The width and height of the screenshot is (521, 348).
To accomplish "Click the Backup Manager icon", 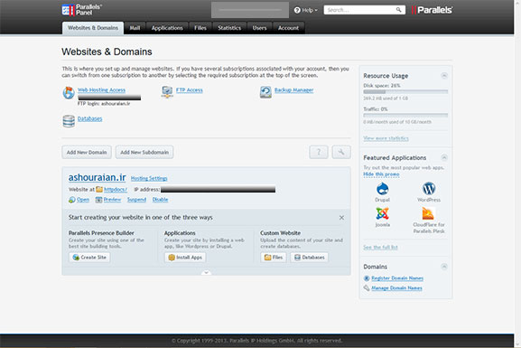I will pyautogui.click(x=265, y=92).
